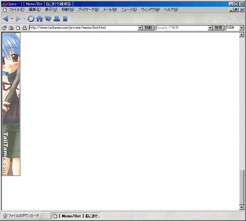Minimize the inner document window
Image resolution: width=246 pixels, height=221 pixels.
231,10
